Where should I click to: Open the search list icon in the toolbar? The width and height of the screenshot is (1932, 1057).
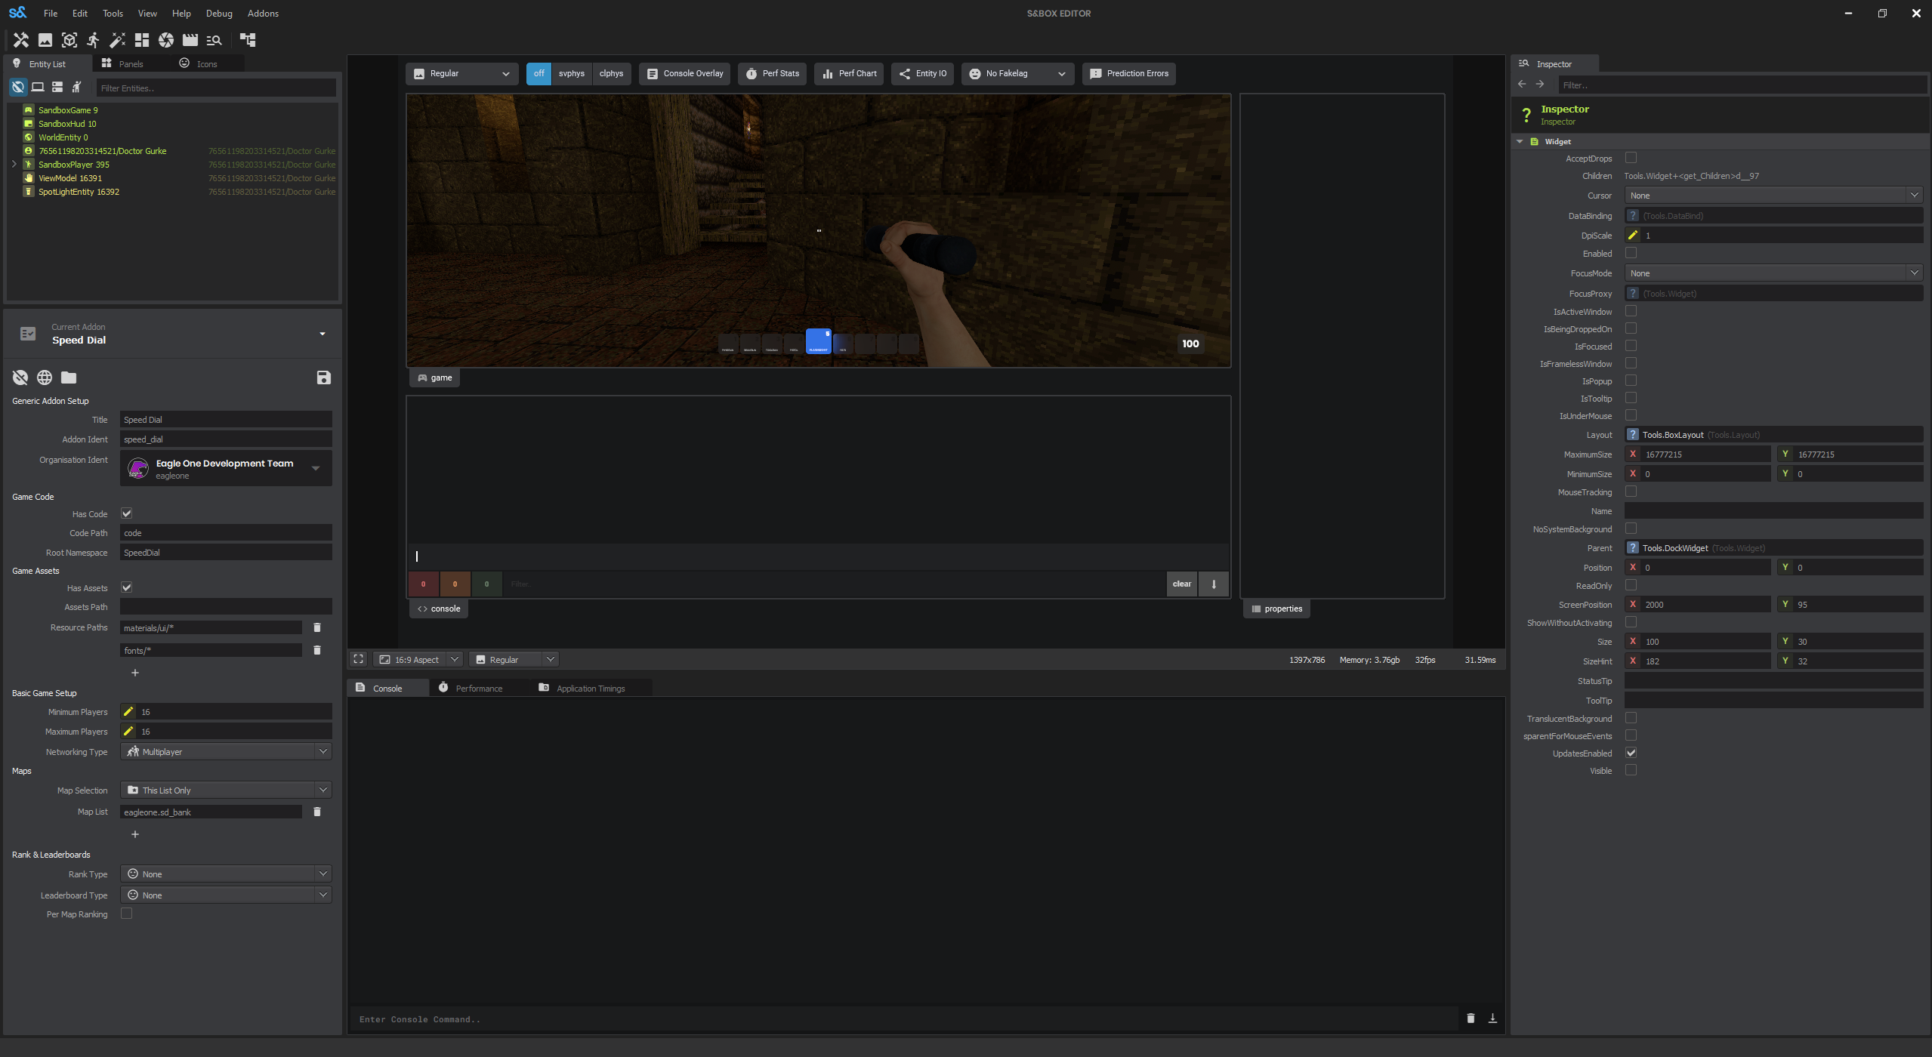pos(214,40)
